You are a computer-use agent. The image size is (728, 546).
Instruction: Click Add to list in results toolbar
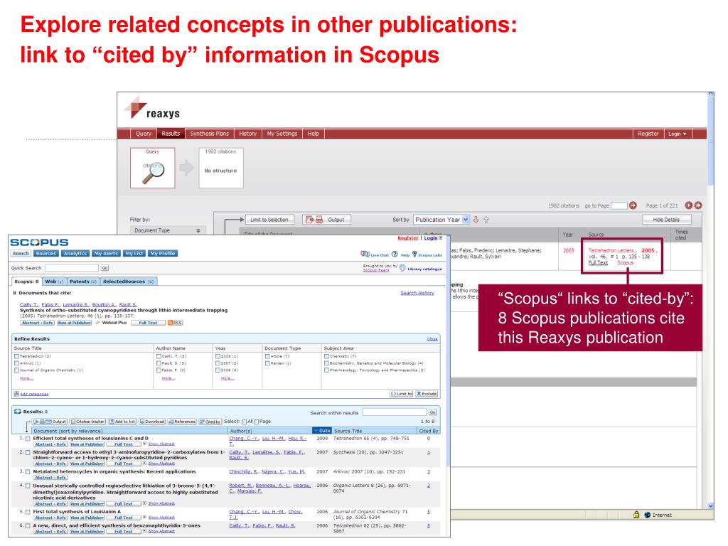[x=122, y=422]
